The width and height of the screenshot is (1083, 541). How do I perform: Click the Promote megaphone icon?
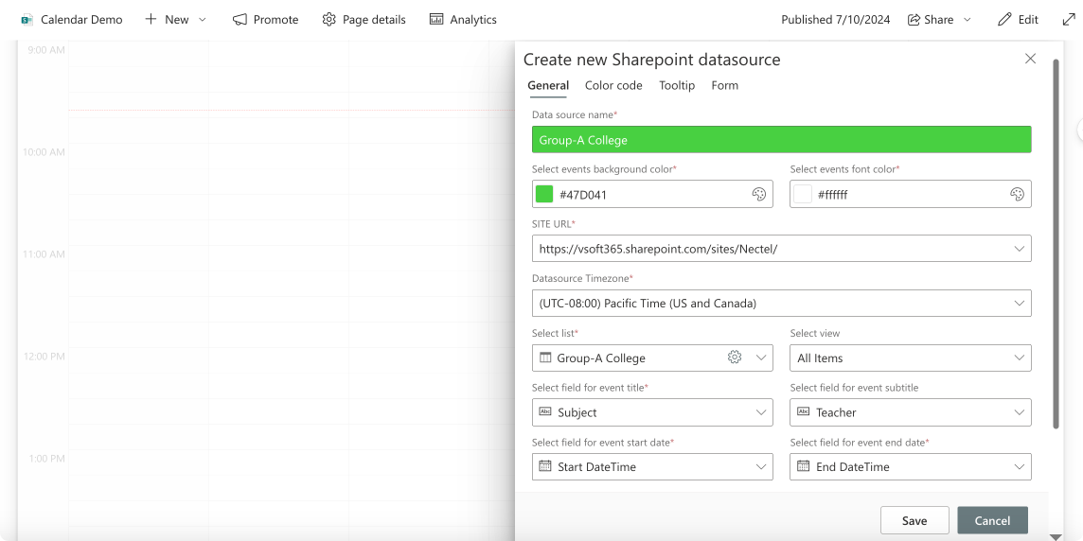[x=240, y=19]
